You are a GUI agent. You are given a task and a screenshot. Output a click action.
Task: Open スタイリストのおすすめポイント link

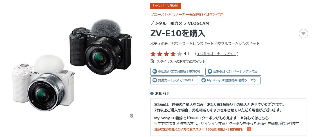click(181, 61)
